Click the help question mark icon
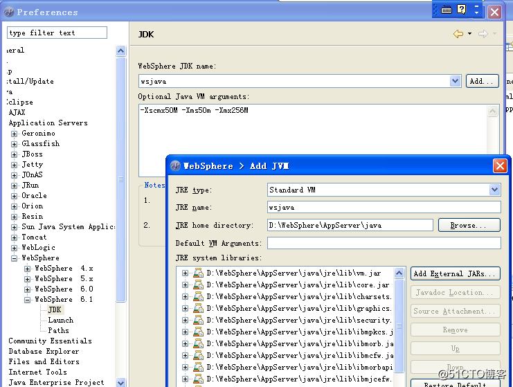This screenshot has height=387, width=513. pos(461,9)
